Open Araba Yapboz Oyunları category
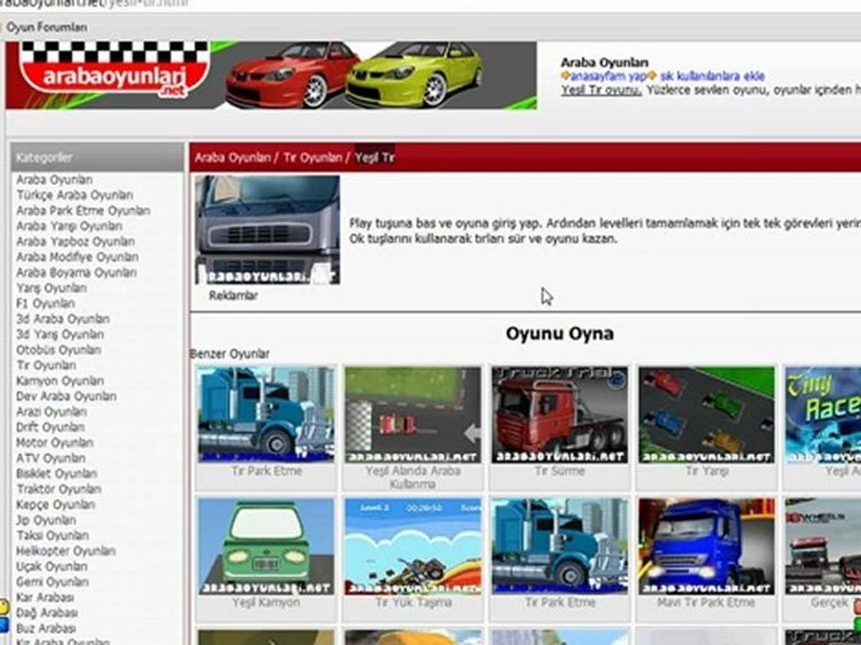The width and height of the screenshot is (861, 645). (75, 241)
